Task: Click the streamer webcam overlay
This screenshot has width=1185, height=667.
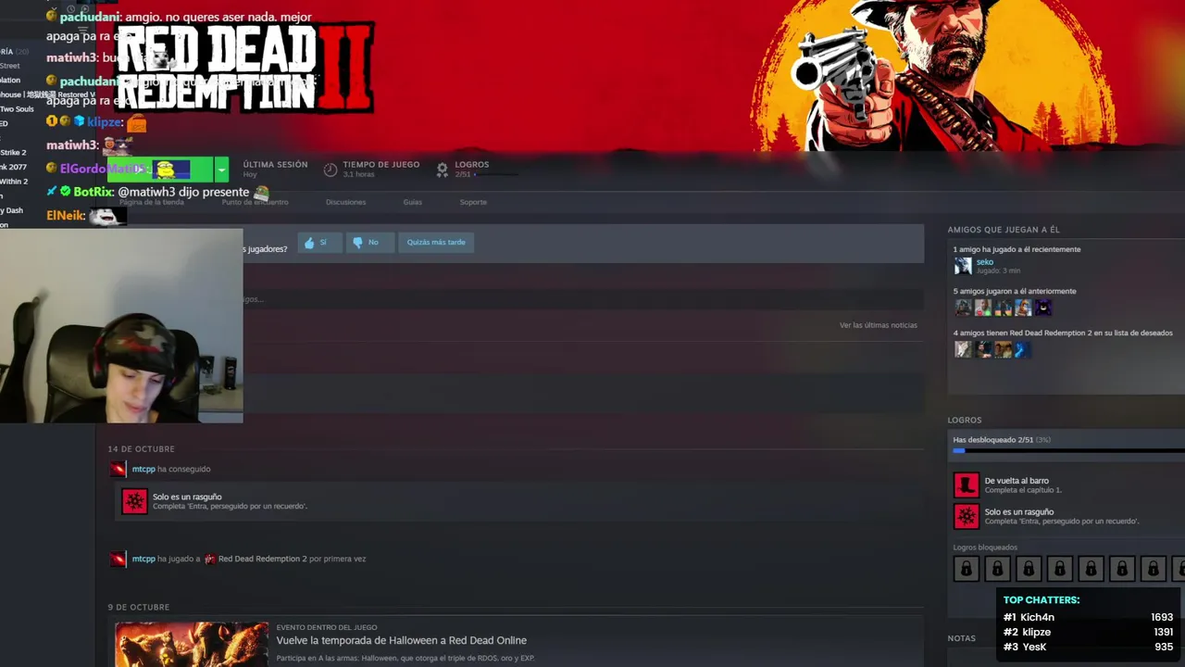Action: 121,326
